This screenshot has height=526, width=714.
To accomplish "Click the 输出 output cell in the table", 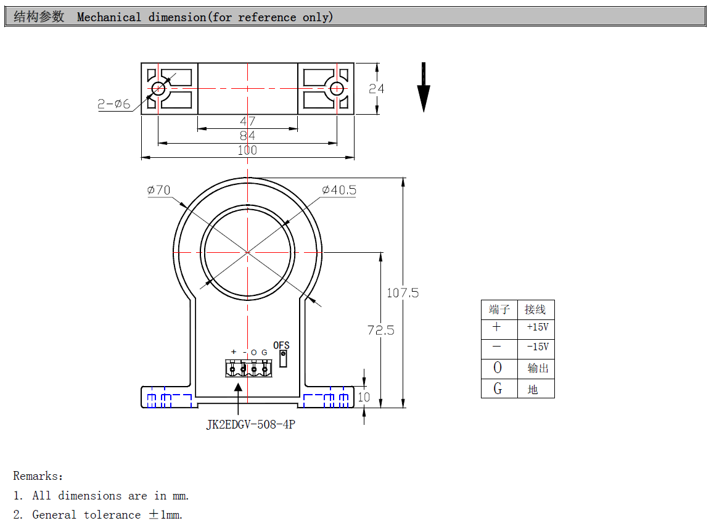I will (x=536, y=368).
